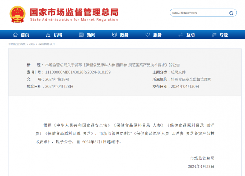The image size is (245, 176).
Task: Select the title text 市场监管总局关于发布…的公告
Action: [113, 65]
